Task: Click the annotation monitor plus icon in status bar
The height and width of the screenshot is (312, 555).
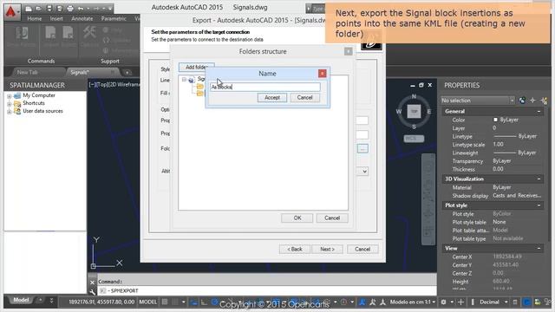Action: tap(460, 302)
